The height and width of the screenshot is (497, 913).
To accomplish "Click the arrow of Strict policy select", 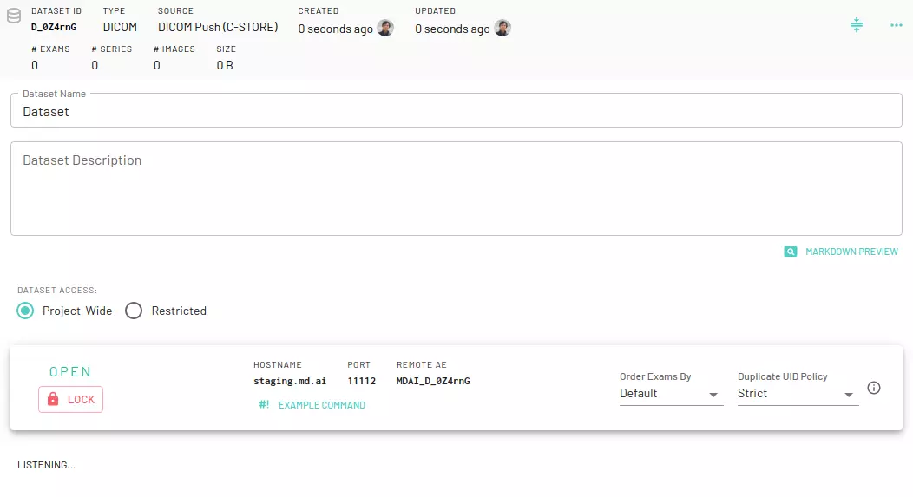I will [849, 395].
